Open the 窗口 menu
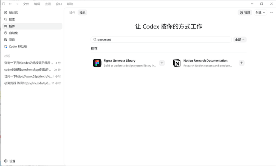Image resolution: width=276 pixels, height=166 pixels. pyautogui.click(x=59, y=4)
